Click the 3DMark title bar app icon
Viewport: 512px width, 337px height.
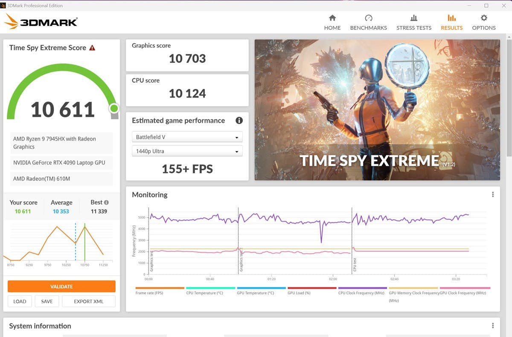pos(4,6)
